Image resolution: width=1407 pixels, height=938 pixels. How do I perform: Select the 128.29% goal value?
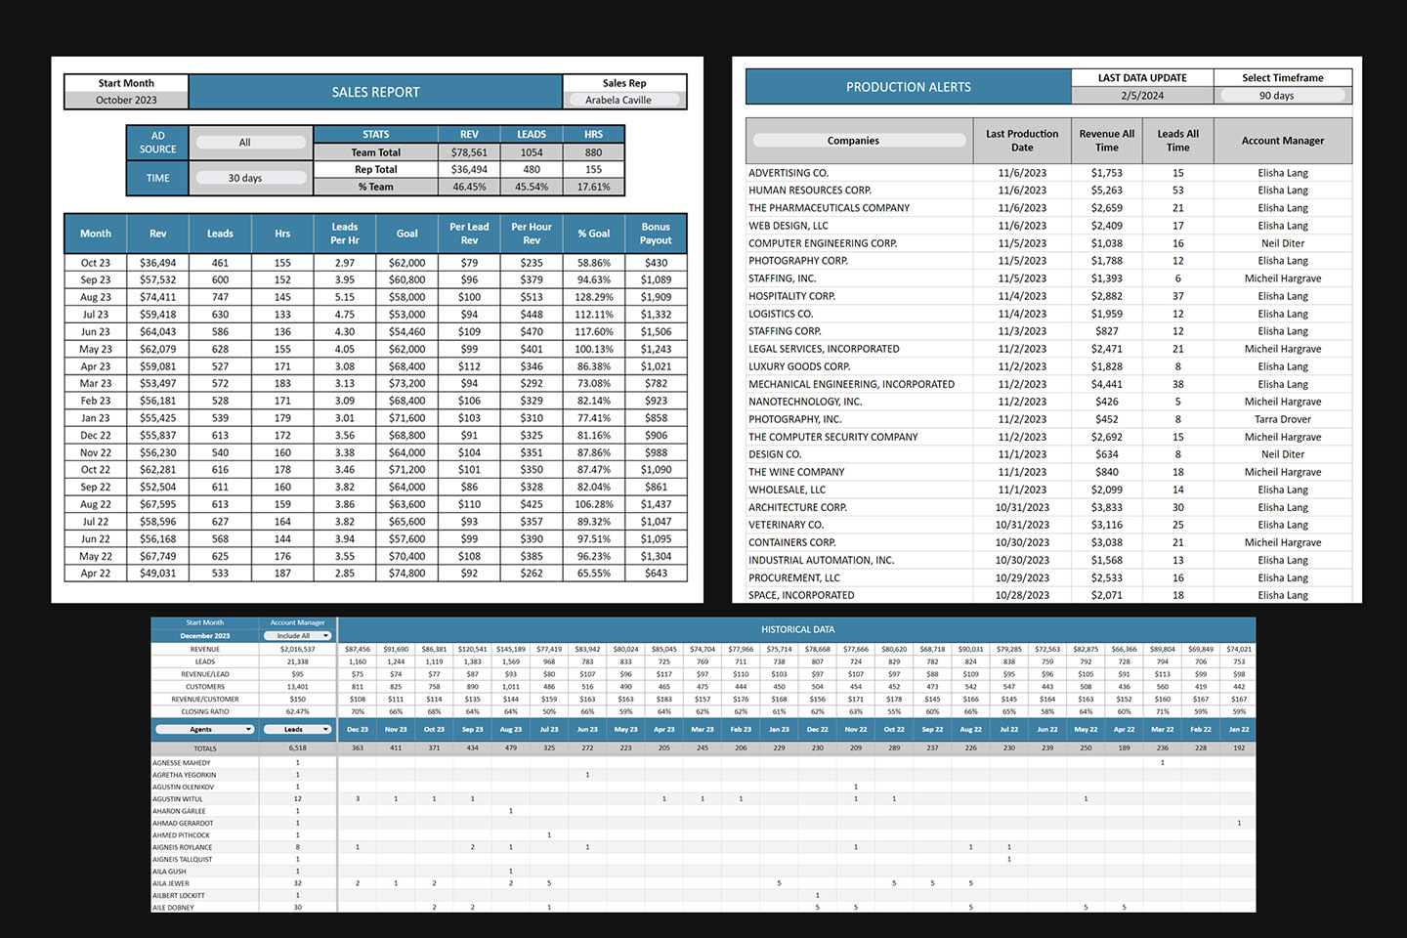[593, 297]
